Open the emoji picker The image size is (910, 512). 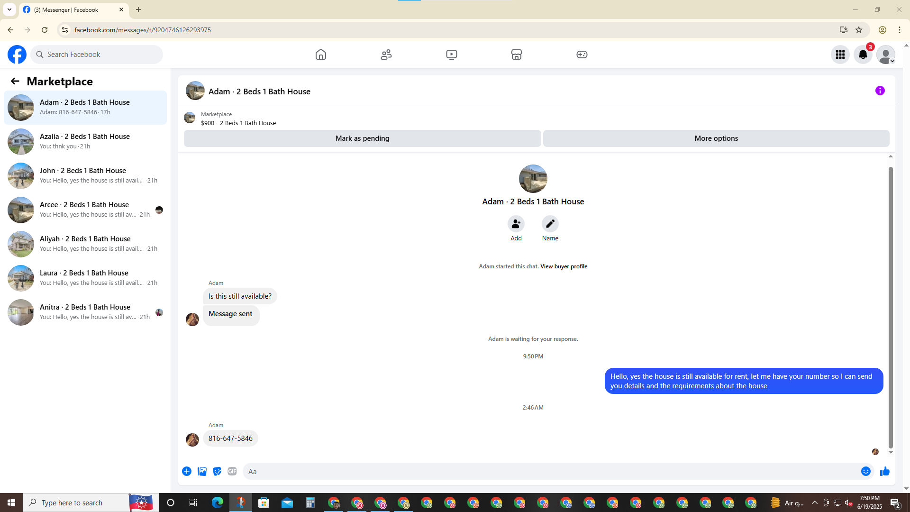coord(866,471)
